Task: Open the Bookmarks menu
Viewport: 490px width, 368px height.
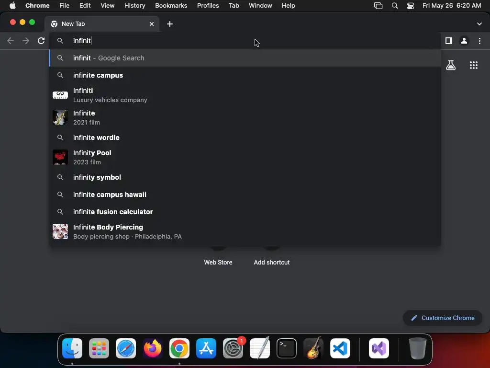Action: coord(171,6)
